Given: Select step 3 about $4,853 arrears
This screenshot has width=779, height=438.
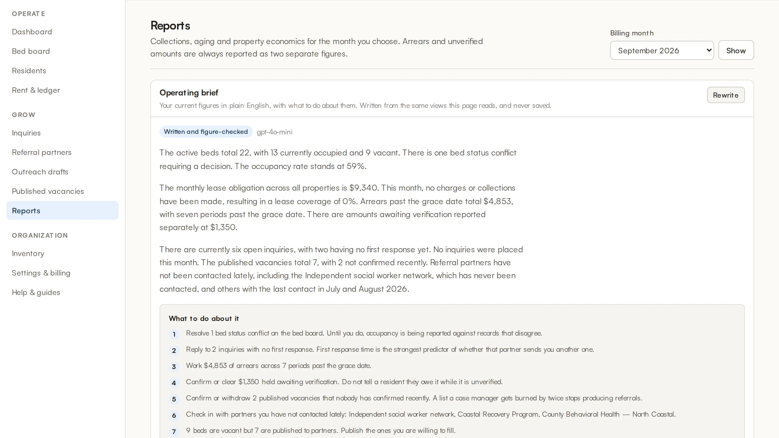Looking at the screenshot, I should click(279, 366).
